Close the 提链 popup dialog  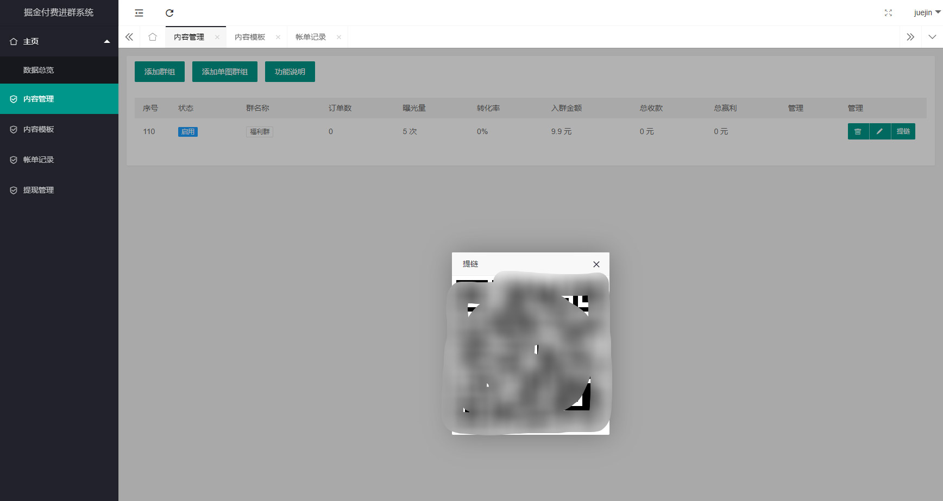[596, 264]
